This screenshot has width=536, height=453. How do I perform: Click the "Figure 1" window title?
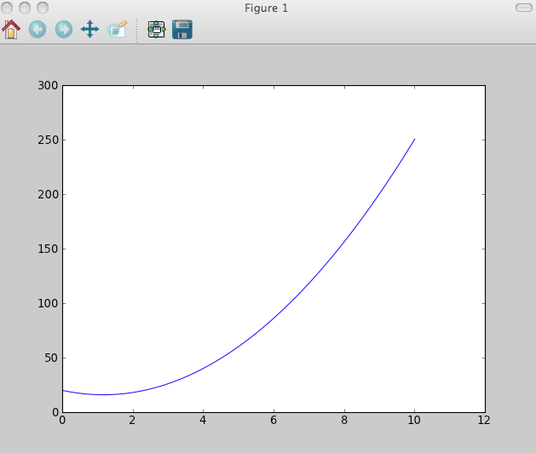[x=267, y=8]
